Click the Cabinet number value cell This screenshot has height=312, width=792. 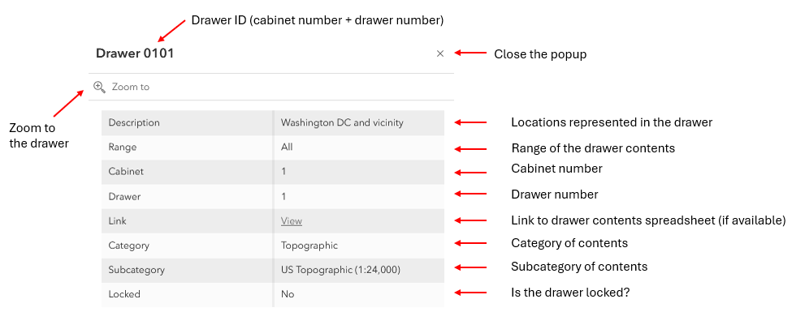359,172
